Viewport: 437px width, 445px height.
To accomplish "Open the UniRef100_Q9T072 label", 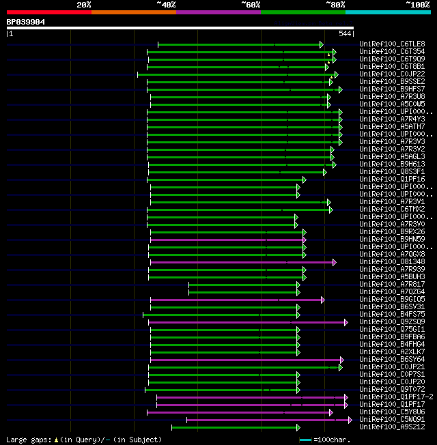I will 392,389.
